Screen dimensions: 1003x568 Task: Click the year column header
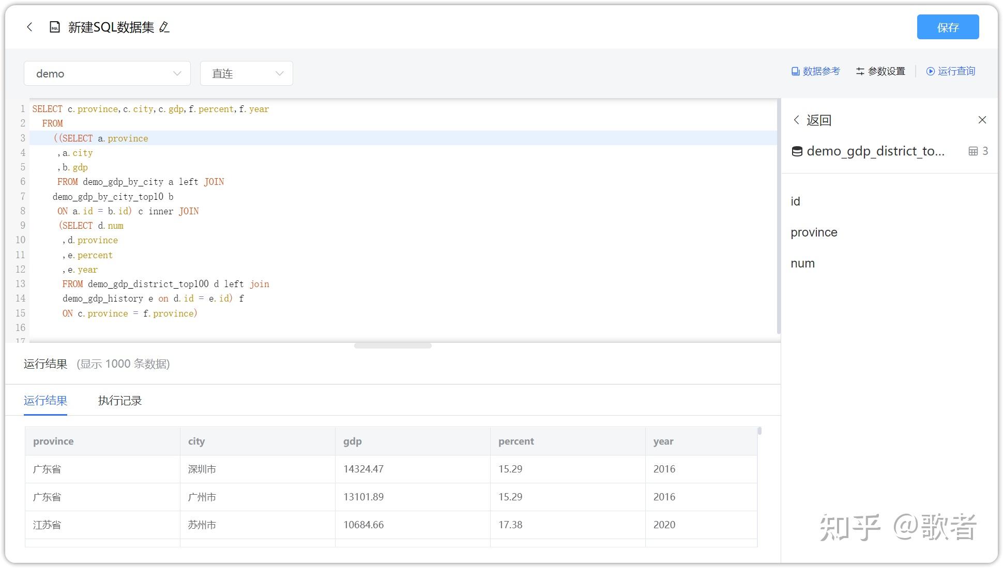701,441
